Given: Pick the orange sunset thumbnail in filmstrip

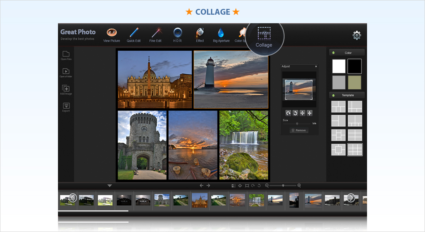Looking at the screenshot, I should 238,200.
